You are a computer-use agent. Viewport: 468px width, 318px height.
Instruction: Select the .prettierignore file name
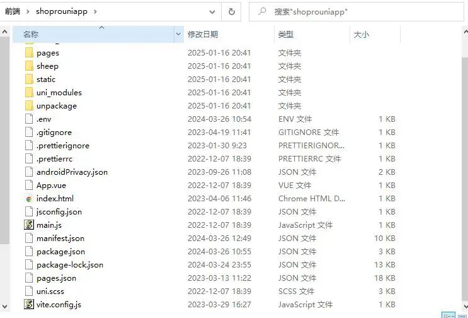(x=63, y=146)
